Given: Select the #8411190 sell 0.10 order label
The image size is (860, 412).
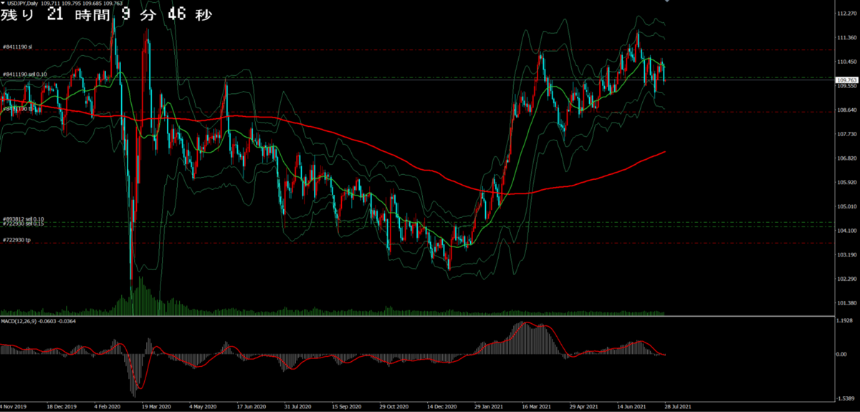Looking at the screenshot, I should point(25,74).
